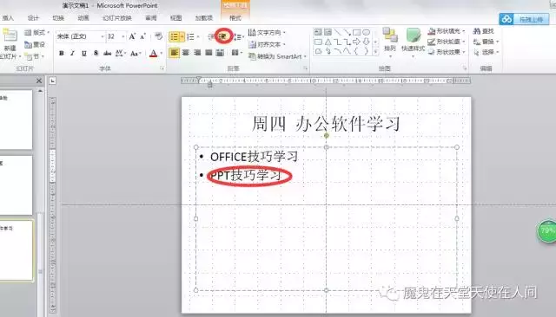This screenshot has width=556, height=317.
Task: Open the Slide Show (幻灯片放映) tab
Action: click(117, 18)
